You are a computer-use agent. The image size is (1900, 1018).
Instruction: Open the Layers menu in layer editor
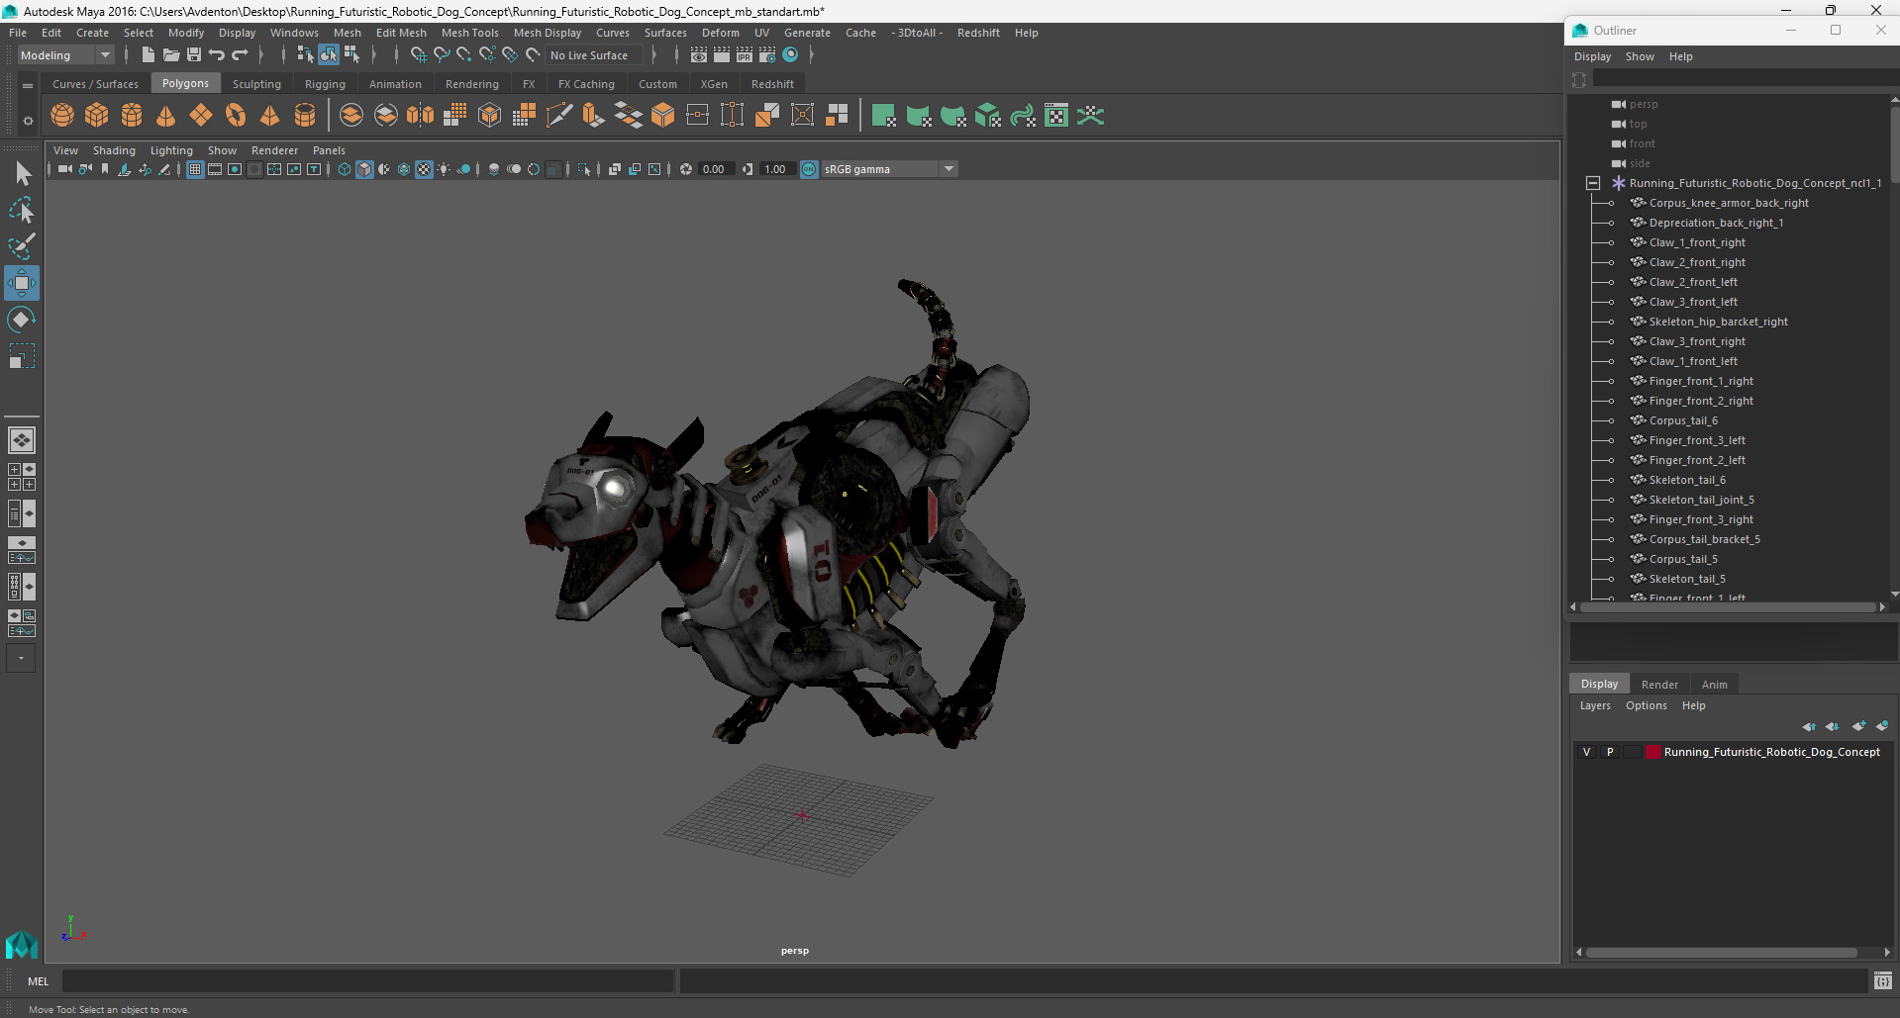tap(1594, 705)
